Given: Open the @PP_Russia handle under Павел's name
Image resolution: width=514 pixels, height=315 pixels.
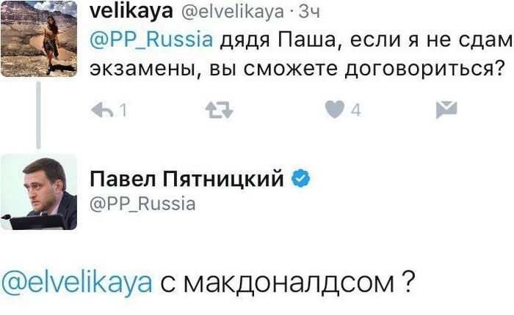Looking at the screenshot, I should point(142,204).
